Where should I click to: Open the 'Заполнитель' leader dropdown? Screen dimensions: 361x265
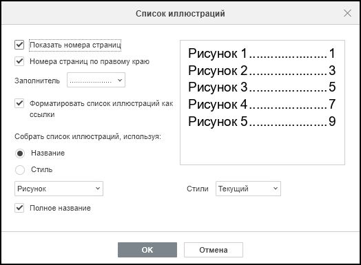(x=96, y=80)
